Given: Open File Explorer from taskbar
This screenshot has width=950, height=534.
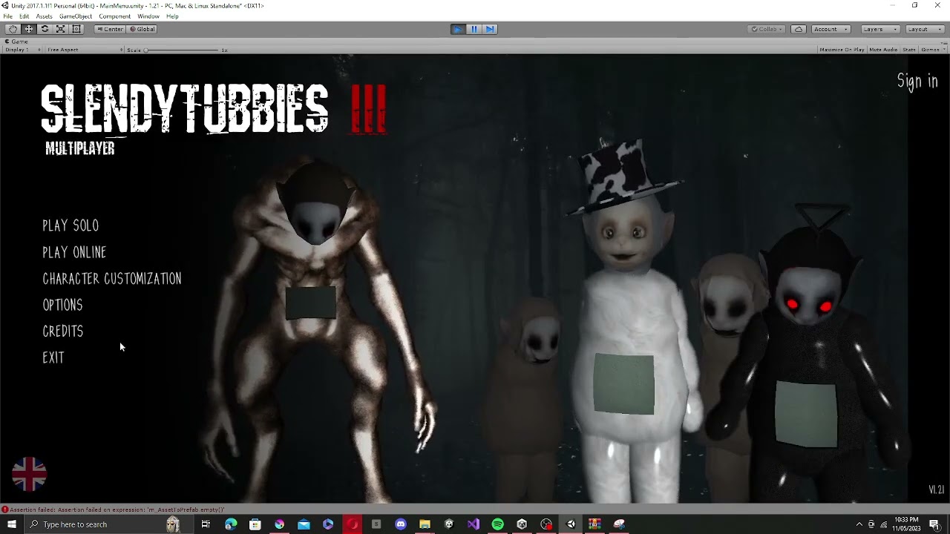Looking at the screenshot, I should pos(425,524).
